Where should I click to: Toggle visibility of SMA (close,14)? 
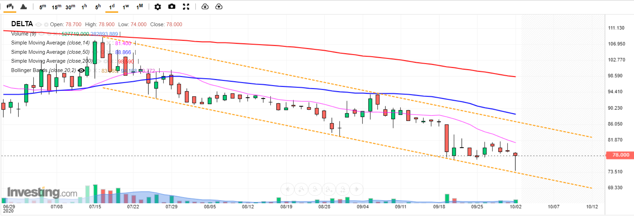95,43
